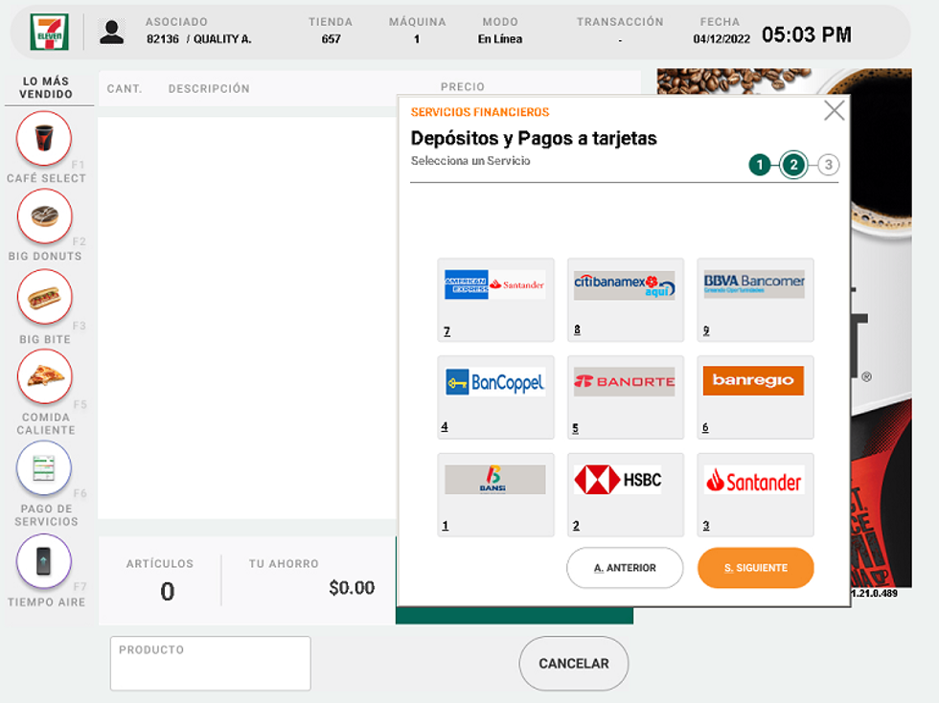The width and height of the screenshot is (939, 703).
Task: Select the American Express Santander service
Action: click(495, 300)
